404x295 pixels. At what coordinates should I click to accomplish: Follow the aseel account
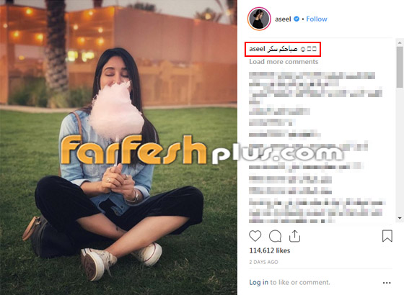[x=317, y=19]
